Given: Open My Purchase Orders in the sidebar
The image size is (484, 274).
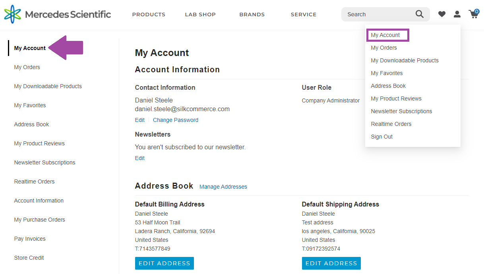Looking at the screenshot, I should click(39, 220).
